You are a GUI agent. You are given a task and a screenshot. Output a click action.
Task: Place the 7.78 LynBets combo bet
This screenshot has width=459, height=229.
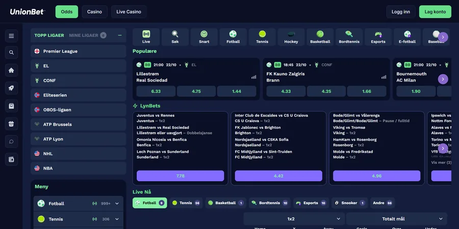click(181, 176)
